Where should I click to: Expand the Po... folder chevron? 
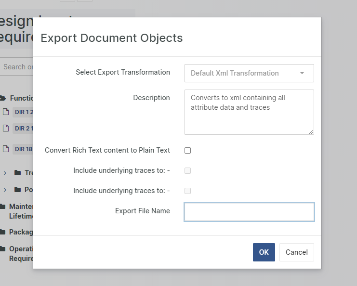[5, 190]
